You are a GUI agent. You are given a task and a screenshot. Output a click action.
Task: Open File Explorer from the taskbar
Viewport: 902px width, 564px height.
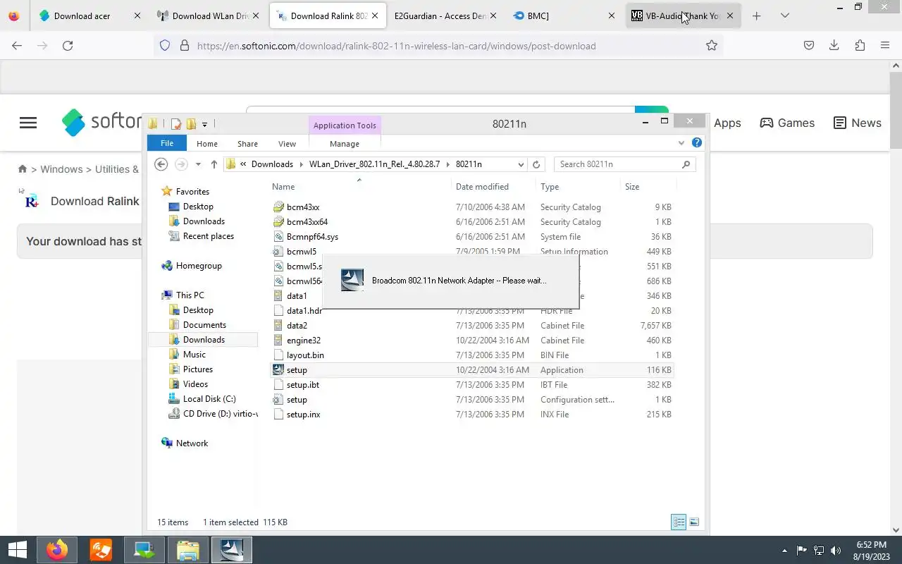pos(187,550)
